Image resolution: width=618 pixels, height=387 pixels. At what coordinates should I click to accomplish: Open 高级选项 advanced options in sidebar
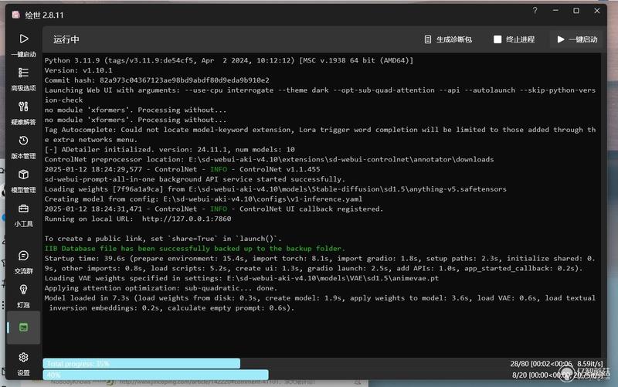[x=23, y=80]
